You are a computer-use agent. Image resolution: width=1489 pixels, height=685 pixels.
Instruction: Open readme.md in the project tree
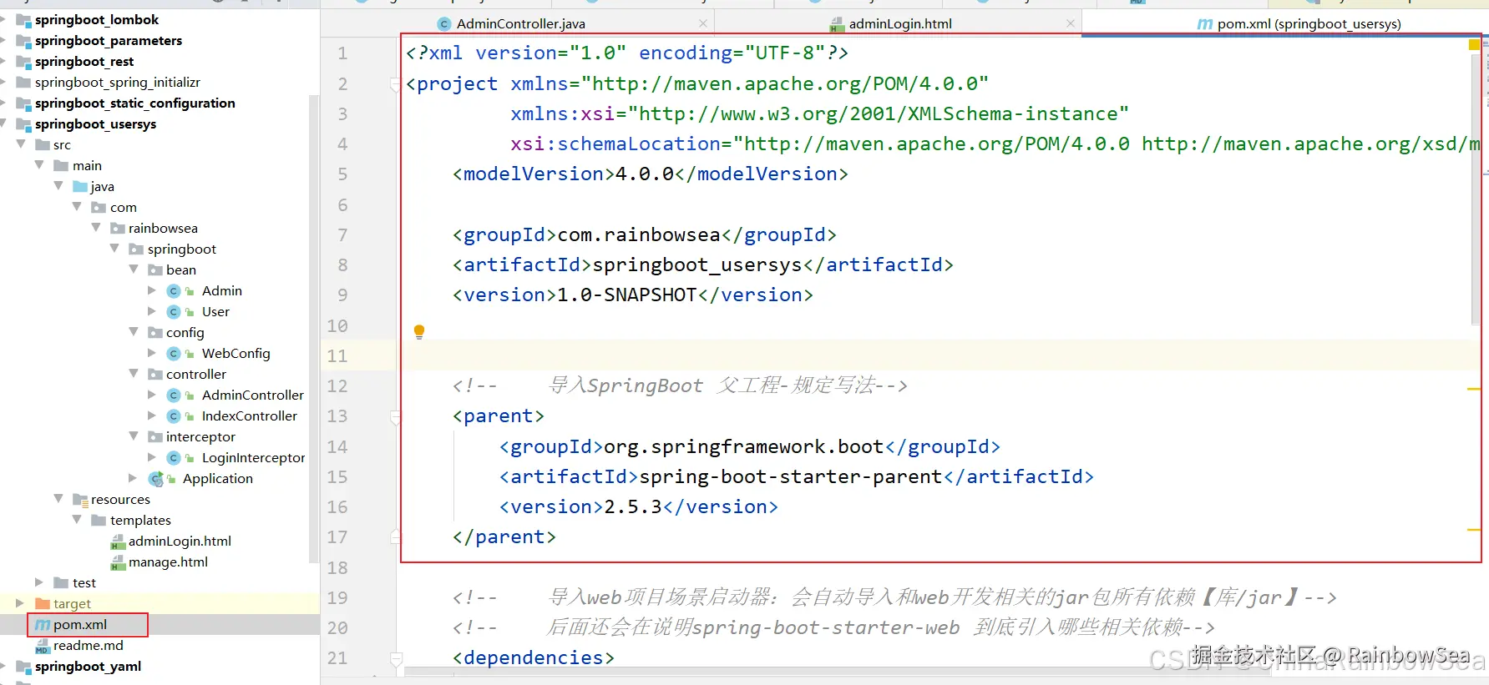coord(88,645)
